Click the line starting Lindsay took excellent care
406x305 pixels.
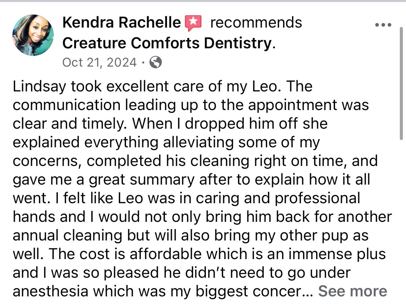[163, 86]
